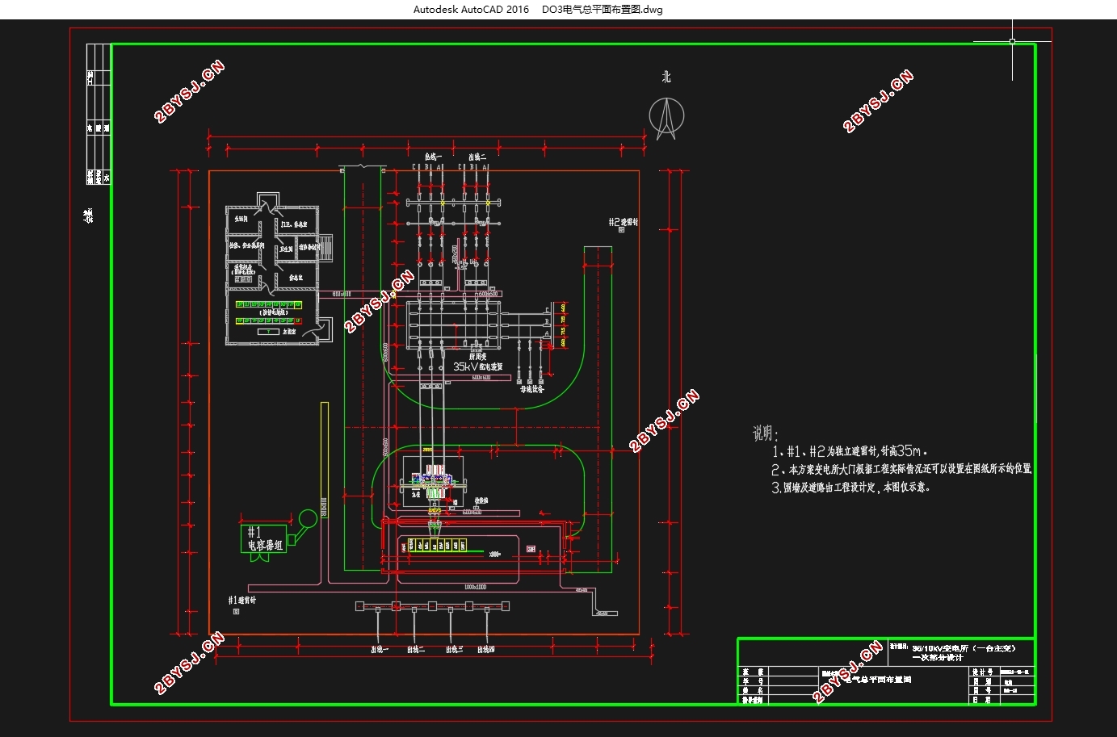Select note 3 about walls and roads
The width and height of the screenshot is (1117, 737).
pos(850,488)
